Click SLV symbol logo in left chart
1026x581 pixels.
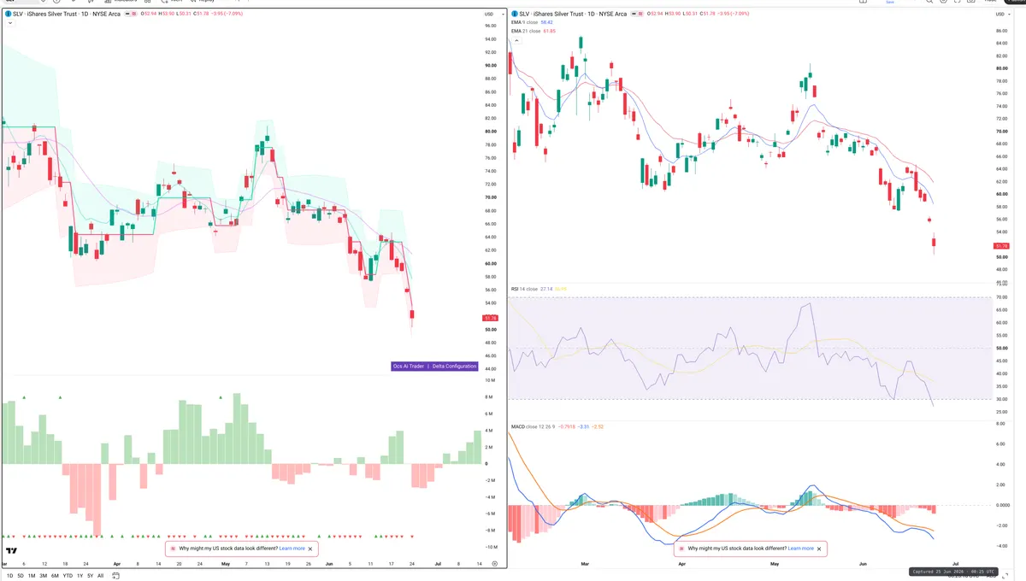coord(9,14)
